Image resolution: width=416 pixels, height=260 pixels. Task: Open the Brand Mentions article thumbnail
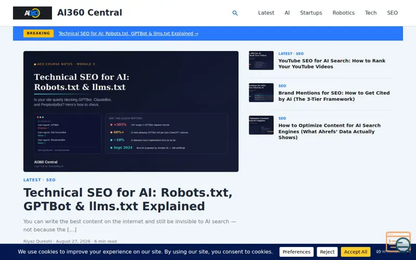(x=261, y=93)
